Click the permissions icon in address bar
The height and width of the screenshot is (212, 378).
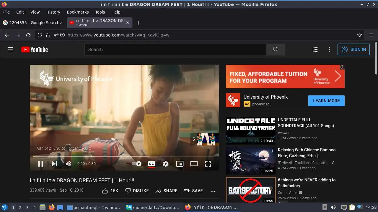click(x=56, y=35)
